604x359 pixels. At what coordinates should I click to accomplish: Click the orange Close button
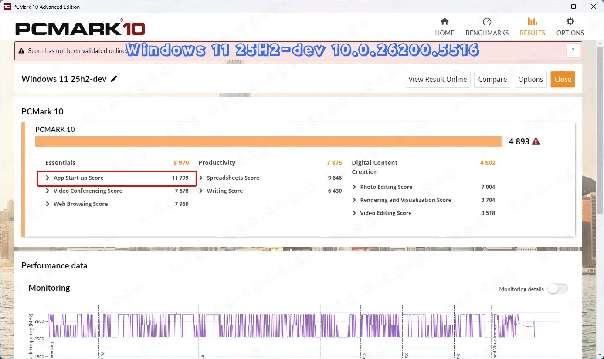point(563,79)
